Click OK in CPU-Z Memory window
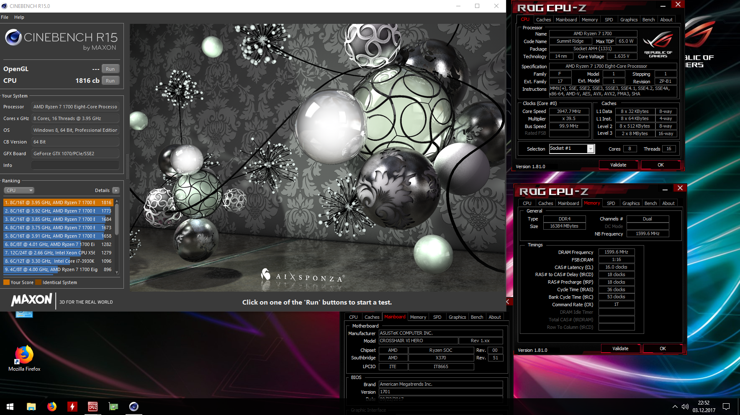740x415 pixels. point(663,348)
